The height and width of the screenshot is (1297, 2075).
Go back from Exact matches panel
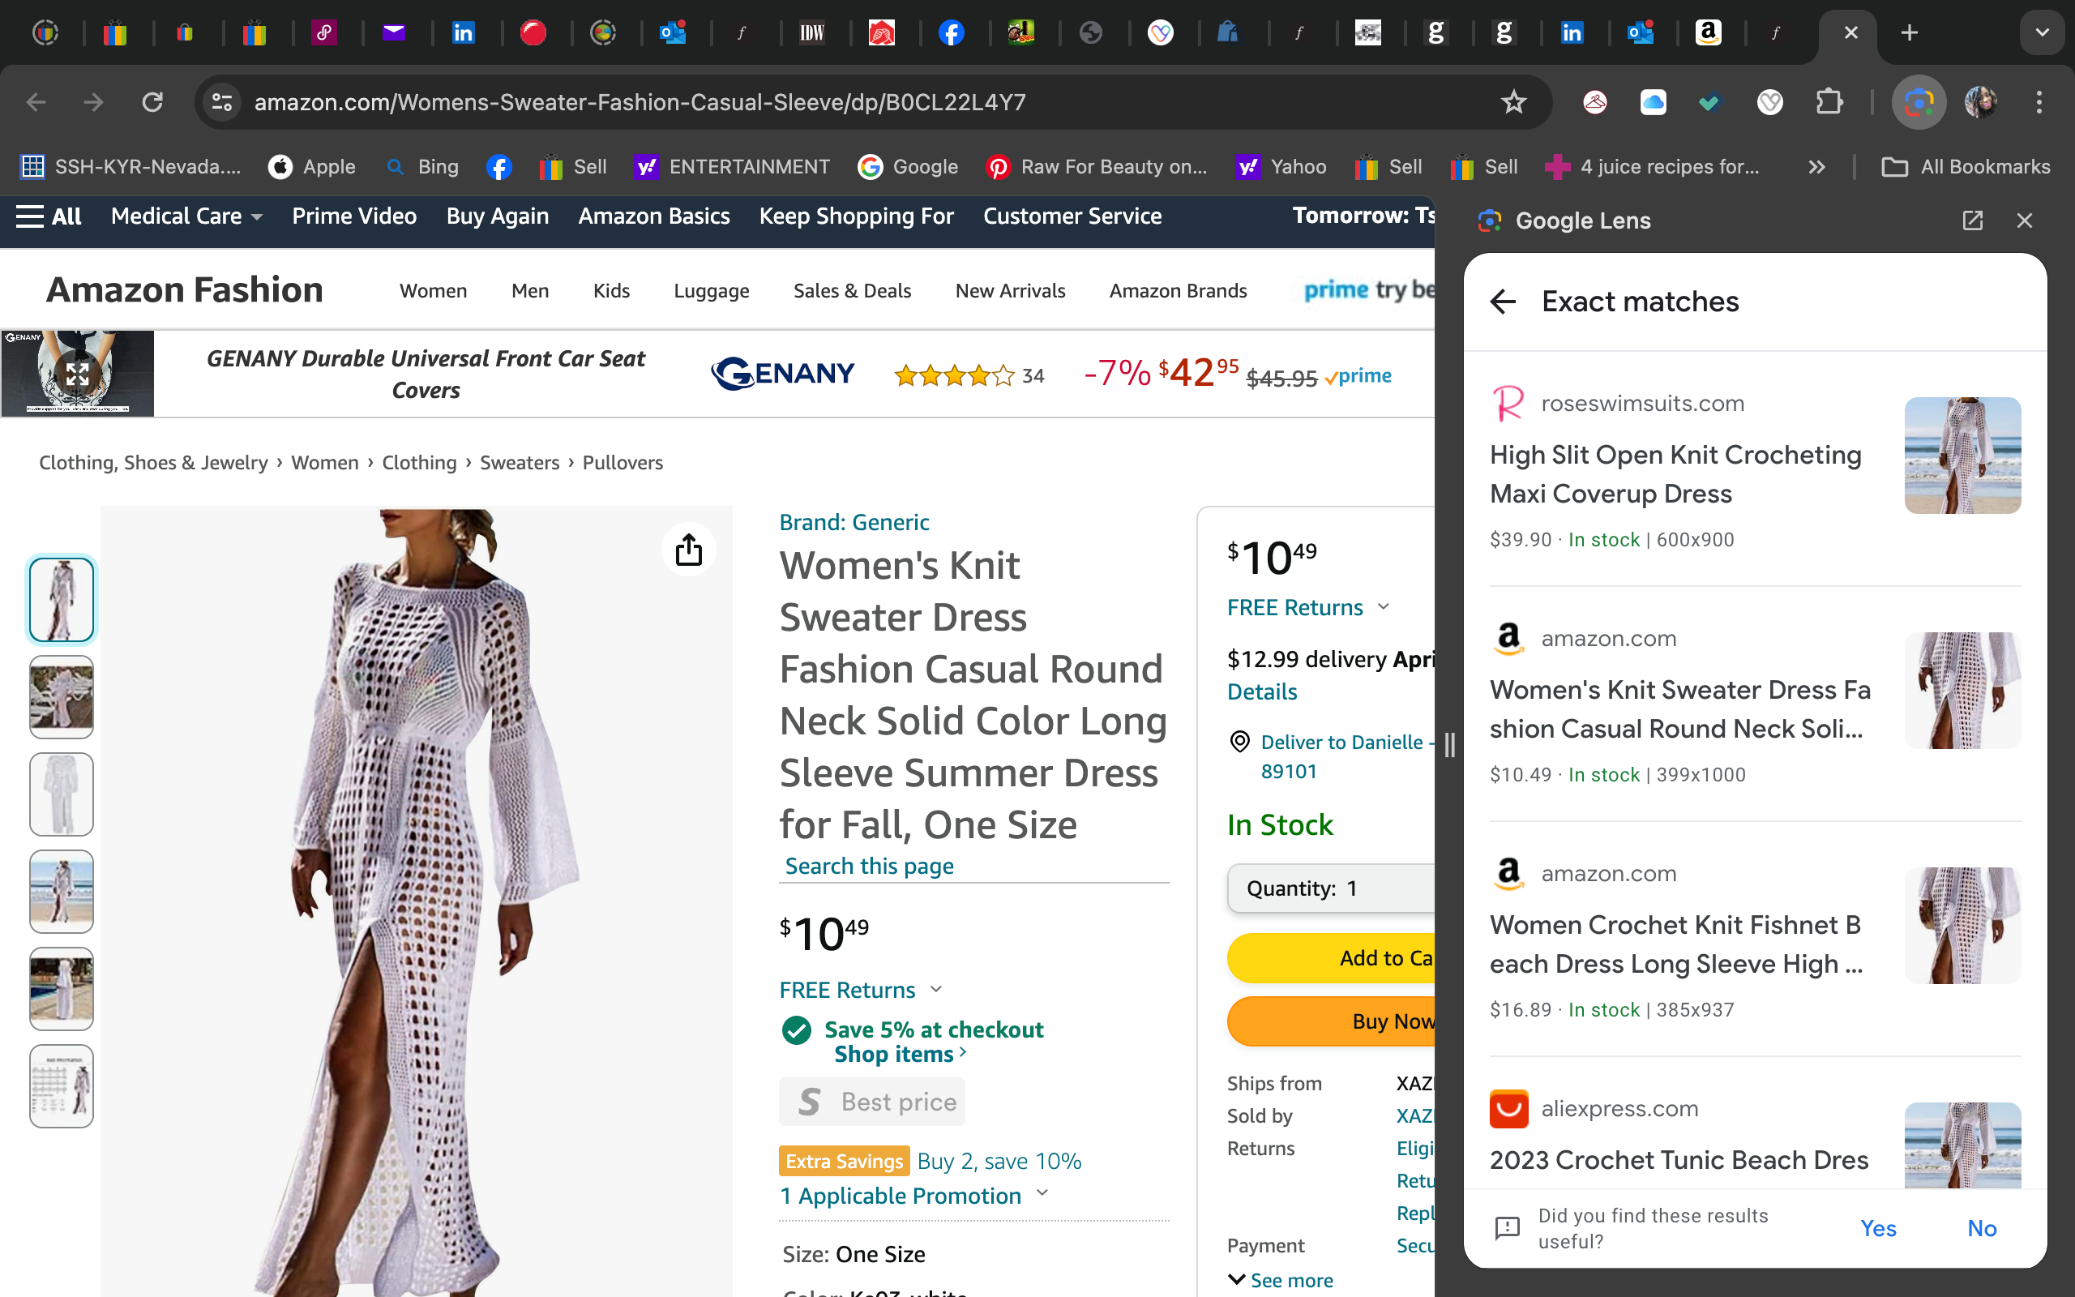click(1503, 302)
